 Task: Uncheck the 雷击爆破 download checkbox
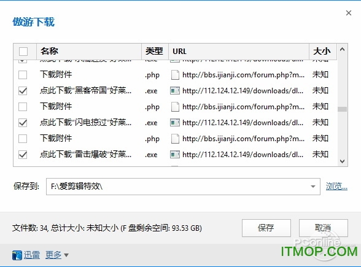coord(23,155)
